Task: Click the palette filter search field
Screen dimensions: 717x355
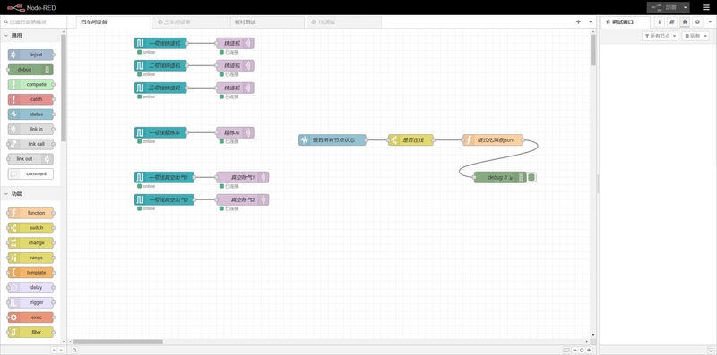Action: (33, 21)
